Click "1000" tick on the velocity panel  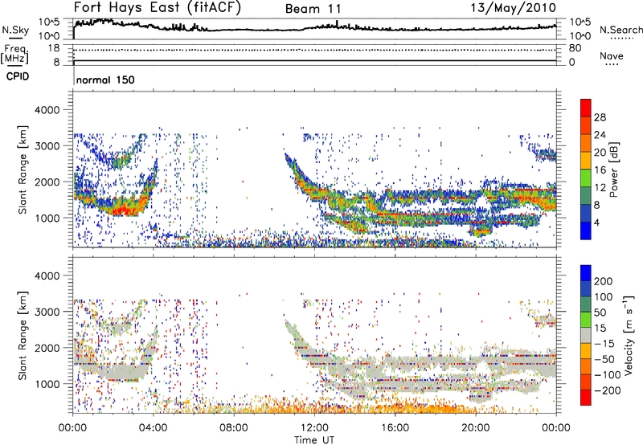click(x=47, y=384)
